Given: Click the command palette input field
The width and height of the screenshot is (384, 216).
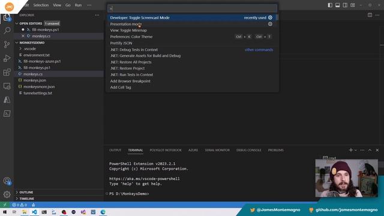Looking at the screenshot, I should [192, 8].
